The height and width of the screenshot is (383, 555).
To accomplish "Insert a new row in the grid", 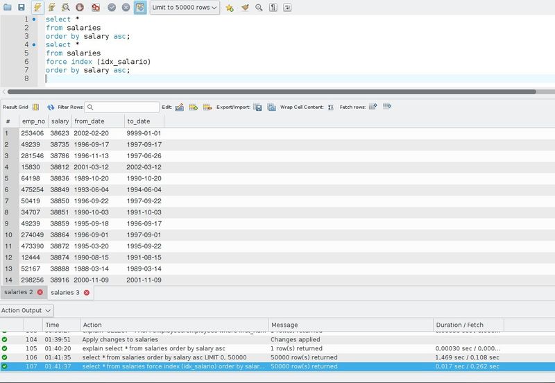I will pyautogui.click(x=194, y=107).
